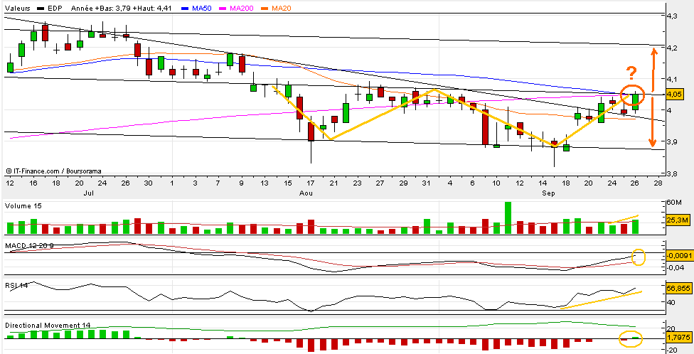The height and width of the screenshot is (354, 694).
Task: Click the 'RSI 14' indicator title
Action: tap(16, 286)
